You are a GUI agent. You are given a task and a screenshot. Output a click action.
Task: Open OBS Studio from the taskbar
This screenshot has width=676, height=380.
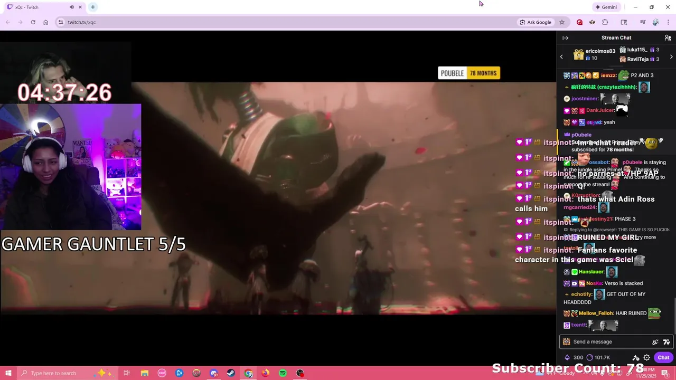point(300,373)
